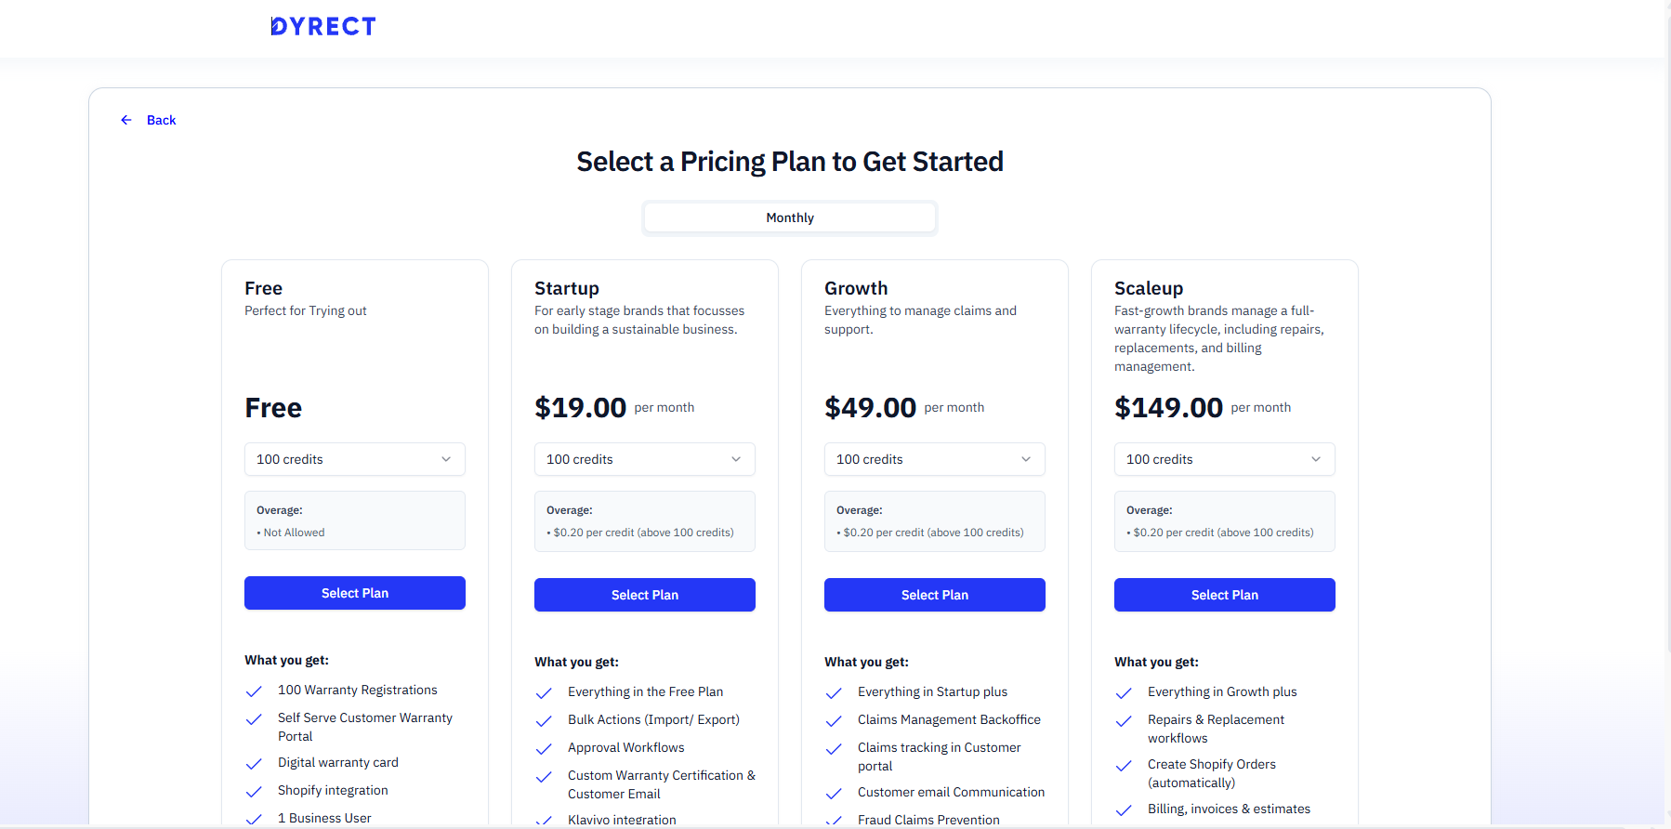Expand the Startup plan credits dropdown
The width and height of the screenshot is (1671, 829).
point(644,459)
